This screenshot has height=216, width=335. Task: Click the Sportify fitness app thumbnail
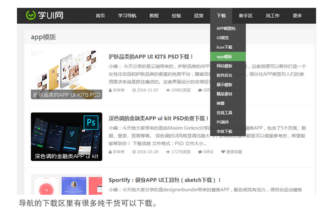click(67, 185)
